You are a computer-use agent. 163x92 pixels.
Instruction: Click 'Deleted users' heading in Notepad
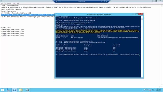click(6, 28)
